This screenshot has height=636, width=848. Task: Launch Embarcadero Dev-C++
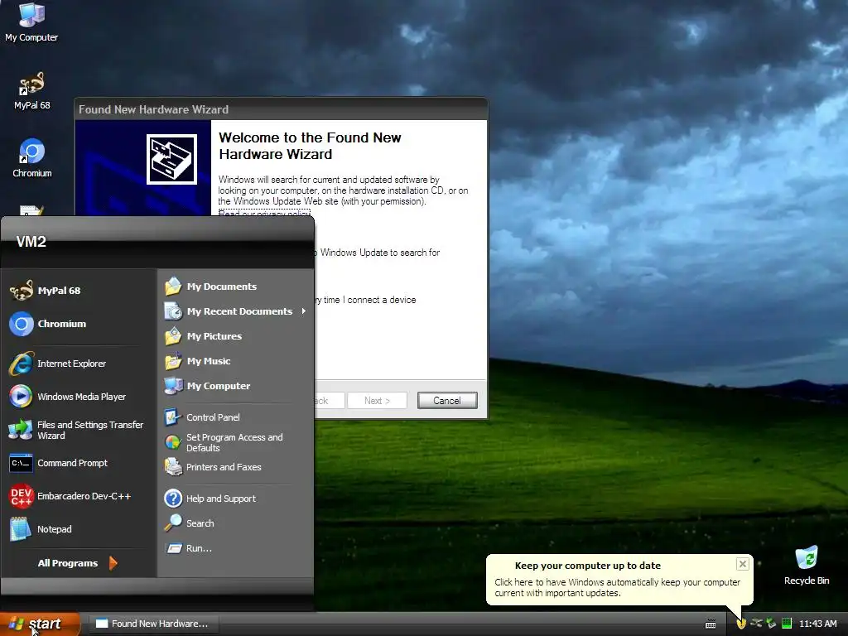[79, 496]
